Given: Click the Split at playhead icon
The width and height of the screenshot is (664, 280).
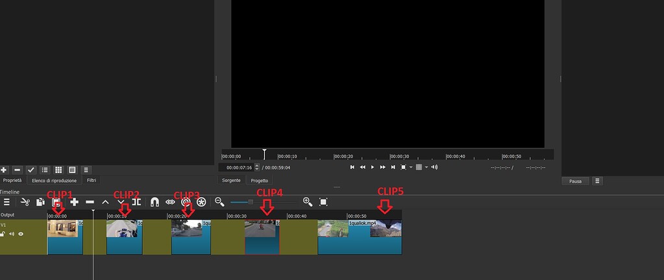Looking at the screenshot, I should coord(136,202).
